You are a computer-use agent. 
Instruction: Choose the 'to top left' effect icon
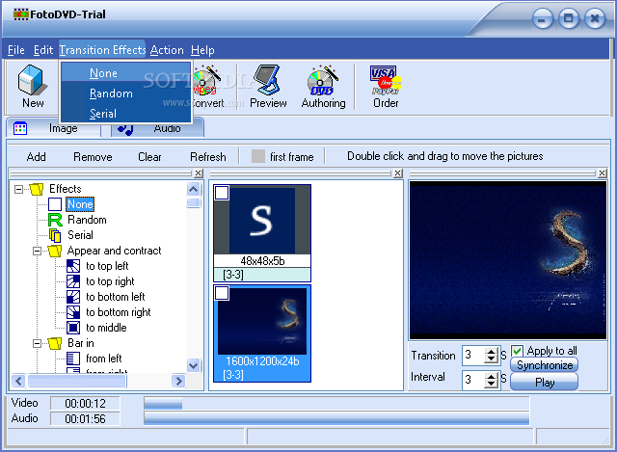pyautogui.click(x=73, y=266)
